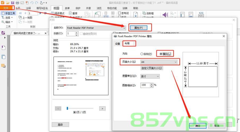Click the word count 123 ABC icon
Viewport: 240px width, 132px height.
(201, 15)
